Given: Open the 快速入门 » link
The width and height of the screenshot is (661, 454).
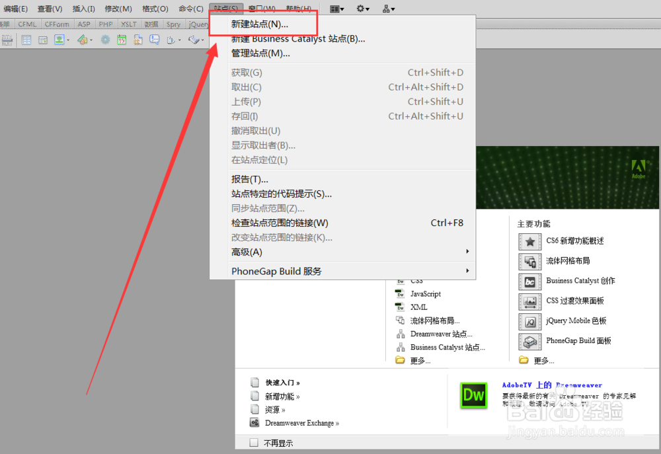Looking at the screenshot, I should [282, 383].
